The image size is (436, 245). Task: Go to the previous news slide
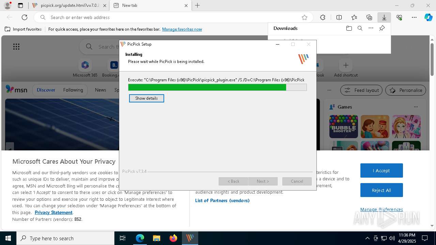[x=10, y=149]
